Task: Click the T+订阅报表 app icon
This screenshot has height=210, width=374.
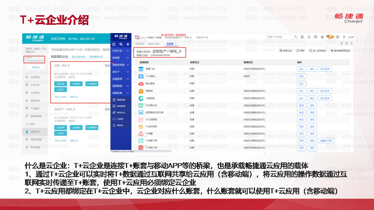Action: 141,120
